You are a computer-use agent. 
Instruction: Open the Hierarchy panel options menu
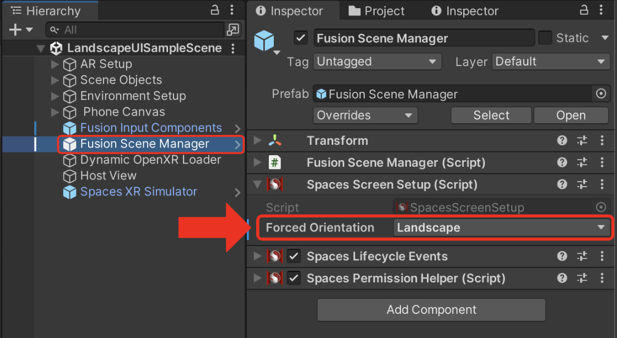(232, 10)
